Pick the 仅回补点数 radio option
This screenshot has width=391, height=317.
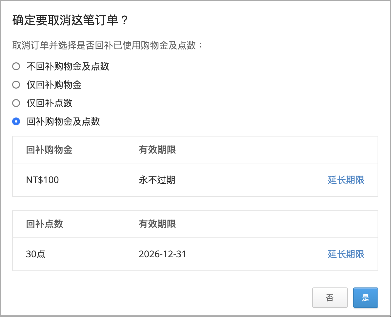[x=16, y=103]
